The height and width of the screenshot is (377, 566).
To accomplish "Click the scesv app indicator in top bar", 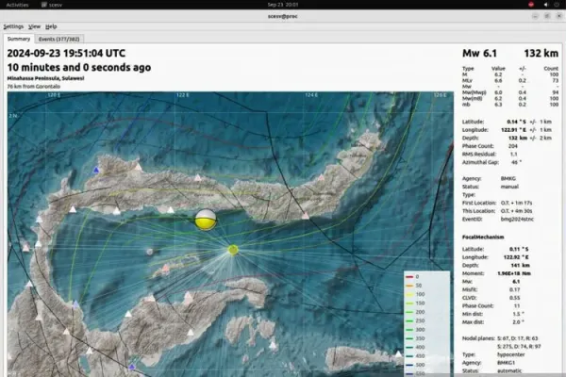I will pos(52,5).
